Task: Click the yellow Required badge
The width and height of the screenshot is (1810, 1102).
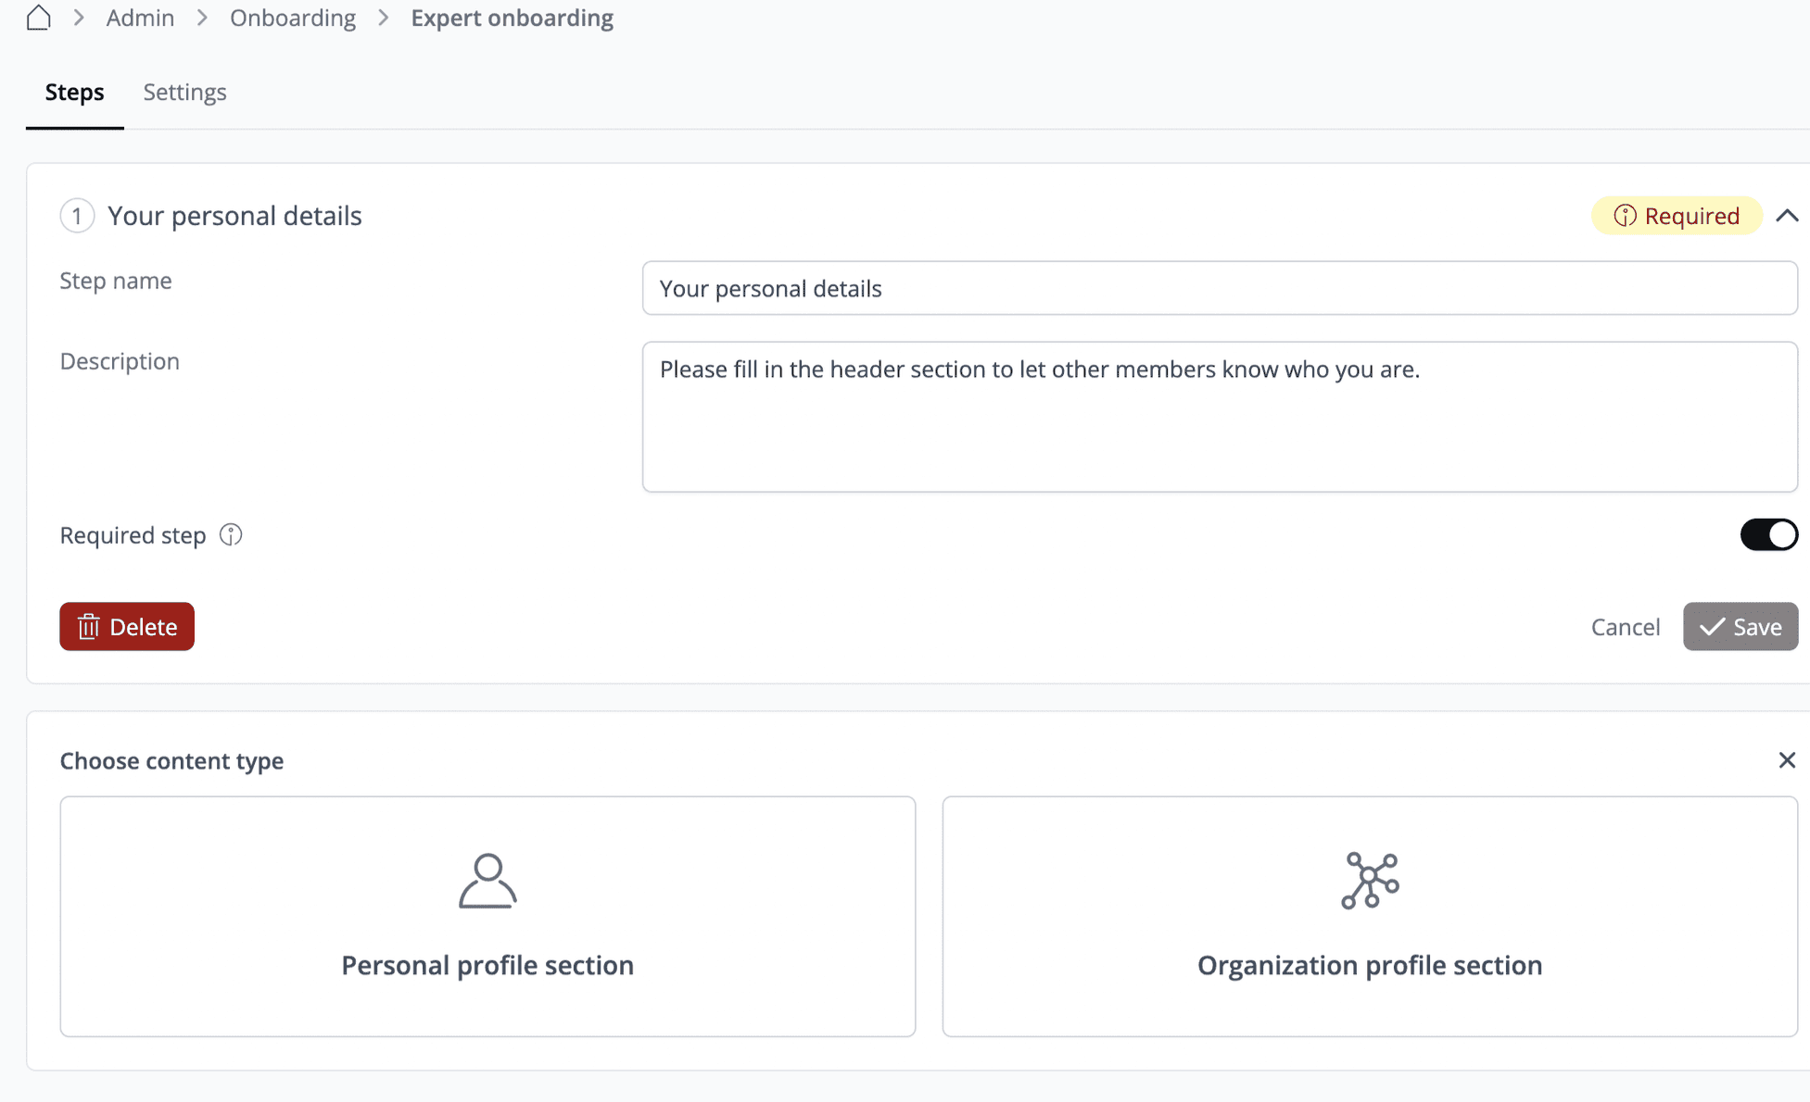Action: tap(1676, 216)
